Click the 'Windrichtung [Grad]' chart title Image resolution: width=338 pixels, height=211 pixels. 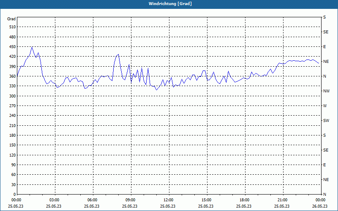point(170,4)
